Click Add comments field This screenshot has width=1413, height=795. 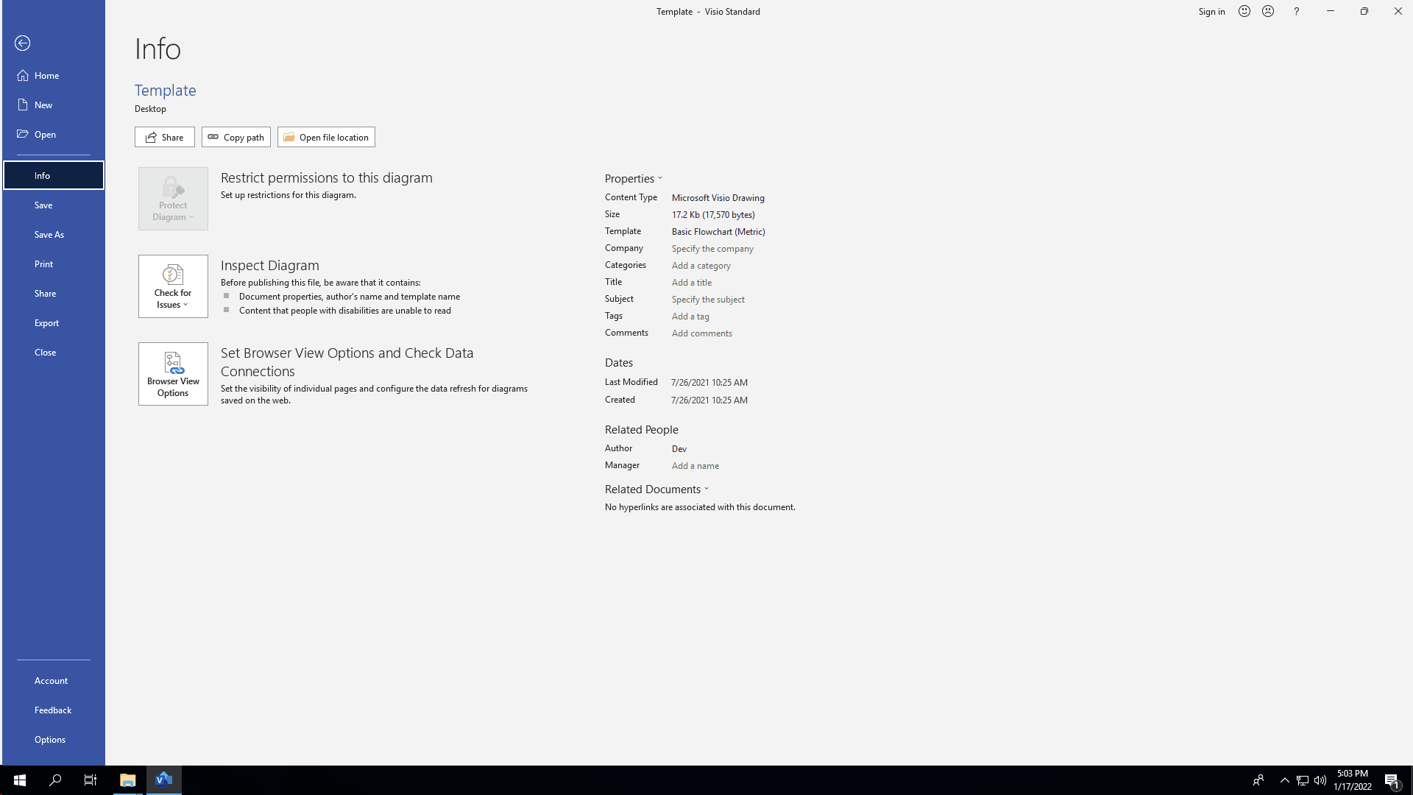pyautogui.click(x=701, y=333)
